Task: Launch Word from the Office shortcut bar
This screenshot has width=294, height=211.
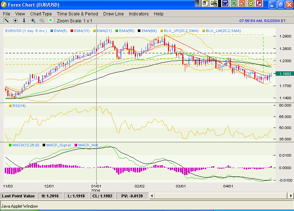Action: 225,4
